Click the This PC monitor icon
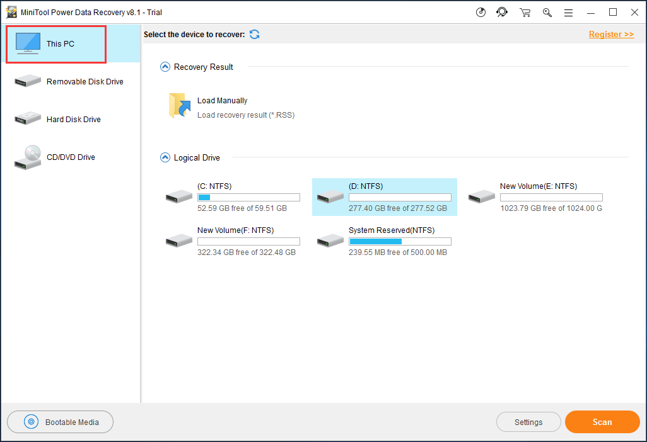 click(28, 43)
